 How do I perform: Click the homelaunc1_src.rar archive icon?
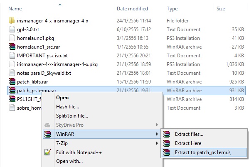point(12,47)
